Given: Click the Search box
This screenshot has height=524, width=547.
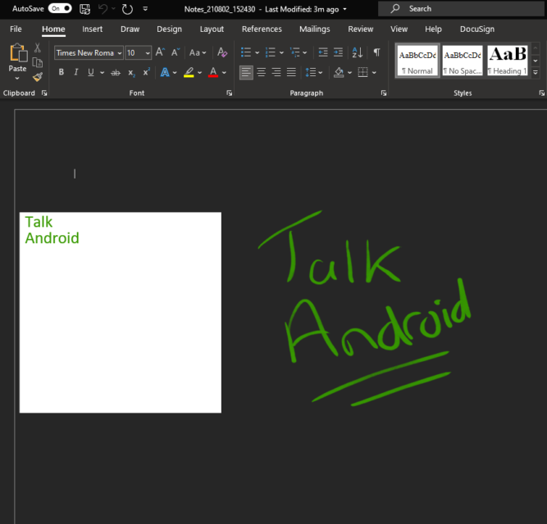Looking at the screenshot, I should (462, 9).
